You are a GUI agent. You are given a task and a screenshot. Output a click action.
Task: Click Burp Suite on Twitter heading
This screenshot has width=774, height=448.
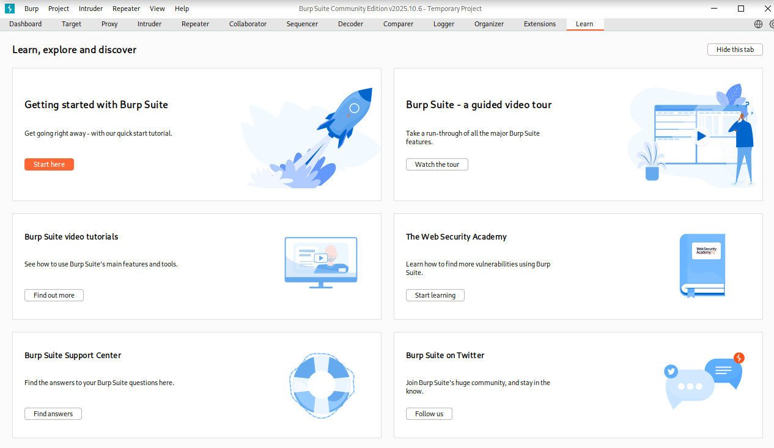coord(445,355)
